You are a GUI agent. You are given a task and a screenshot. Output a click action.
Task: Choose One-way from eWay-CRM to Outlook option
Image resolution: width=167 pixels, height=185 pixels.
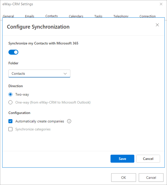10,102
